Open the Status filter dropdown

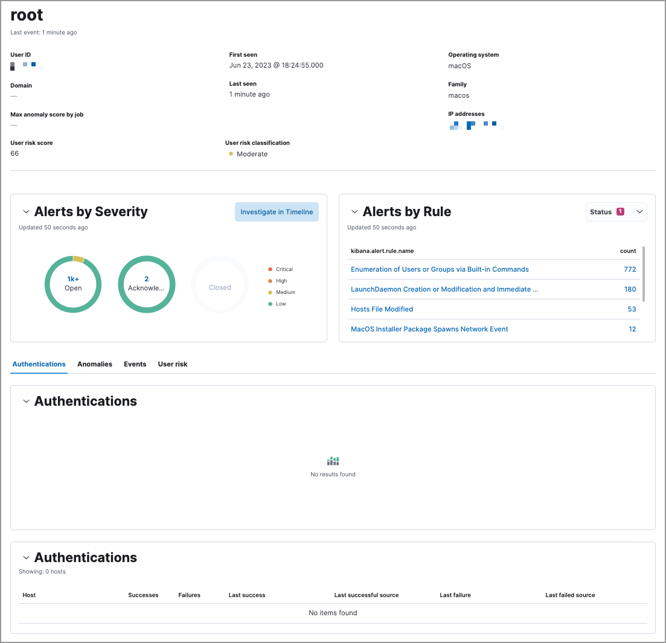(639, 211)
